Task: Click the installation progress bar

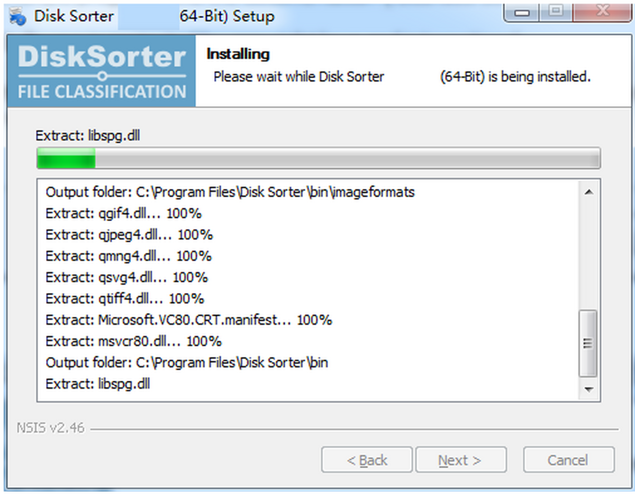Action: (x=317, y=158)
